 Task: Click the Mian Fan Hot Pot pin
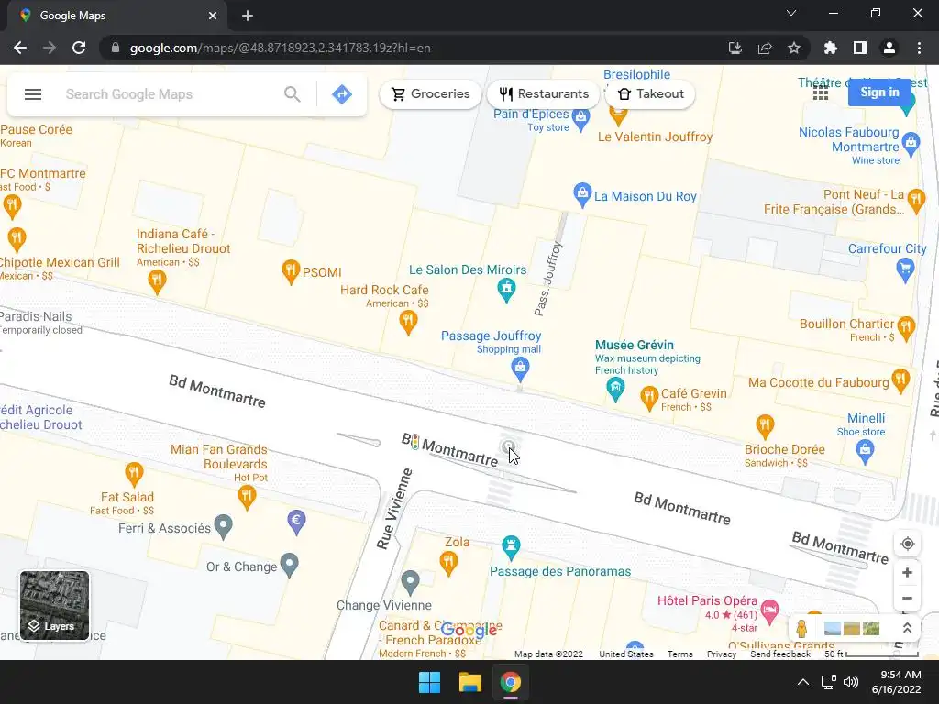pos(247,497)
